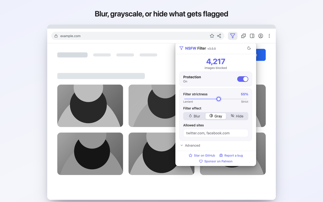Open the Star on GitHub link
The height and width of the screenshot is (202, 323).
[x=202, y=156]
